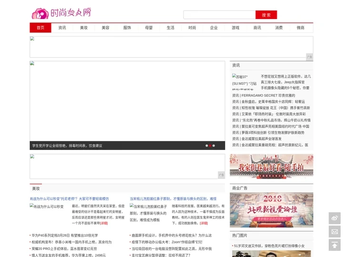Viewport: 343px width, 257px height.
Task: Focus the search input field
Action: pyautogui.click(x=220, y=15)
